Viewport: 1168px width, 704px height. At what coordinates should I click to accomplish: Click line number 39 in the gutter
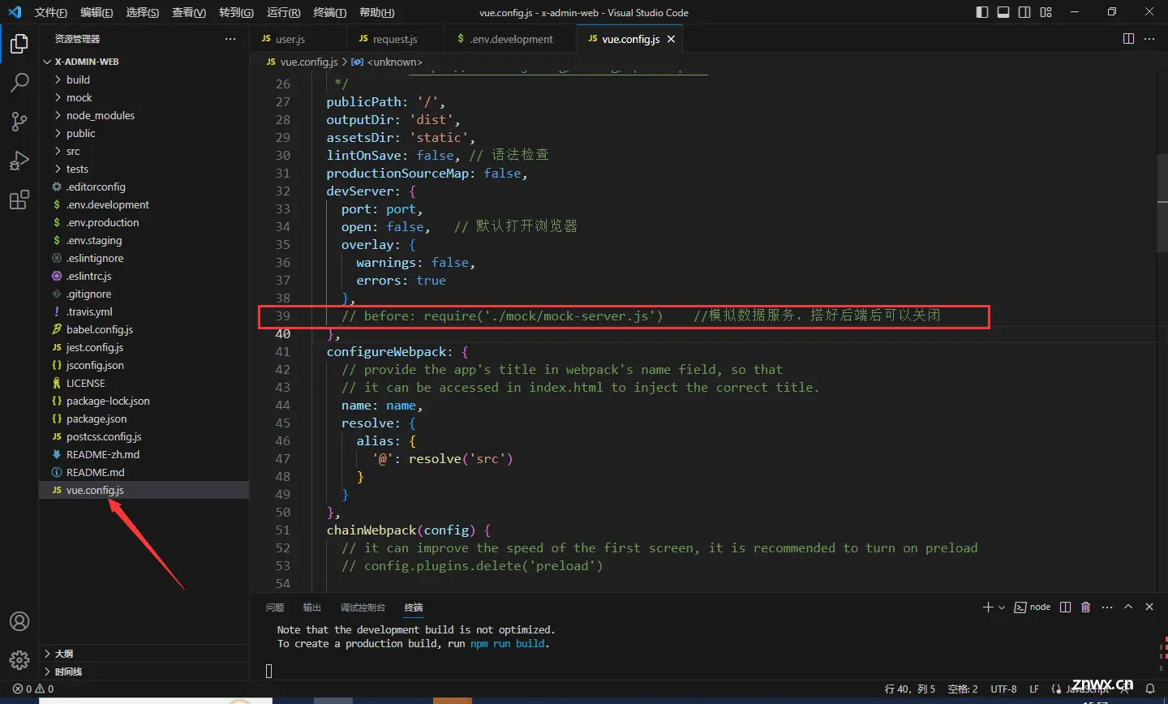pyautogui.click(x=282, y=316)
